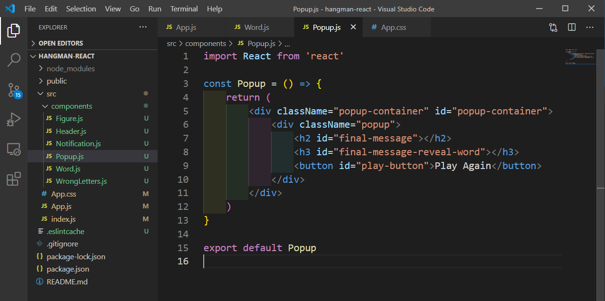Open the File menu

click(x=30, y=9)
